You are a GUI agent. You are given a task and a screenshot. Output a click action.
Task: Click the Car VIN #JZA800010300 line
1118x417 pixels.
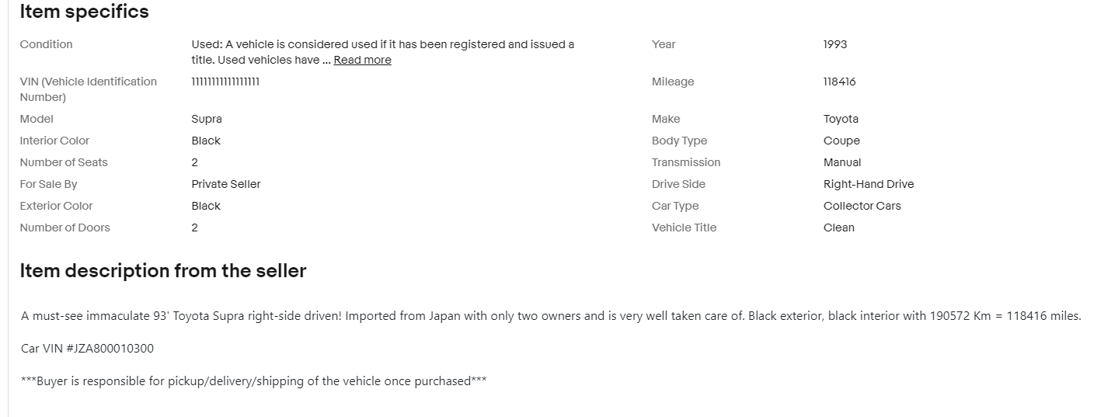(x=87, y=348)
